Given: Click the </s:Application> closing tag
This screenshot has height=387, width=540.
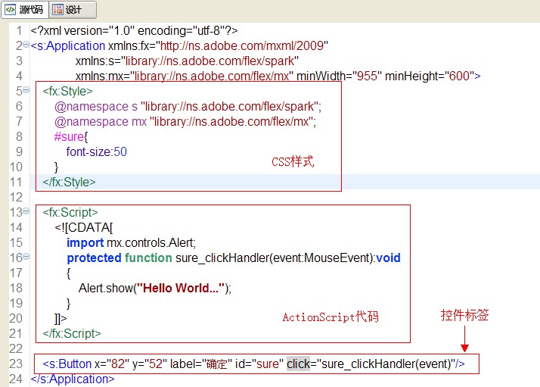Looking at the screenshot, I should (x=73, y=379).
